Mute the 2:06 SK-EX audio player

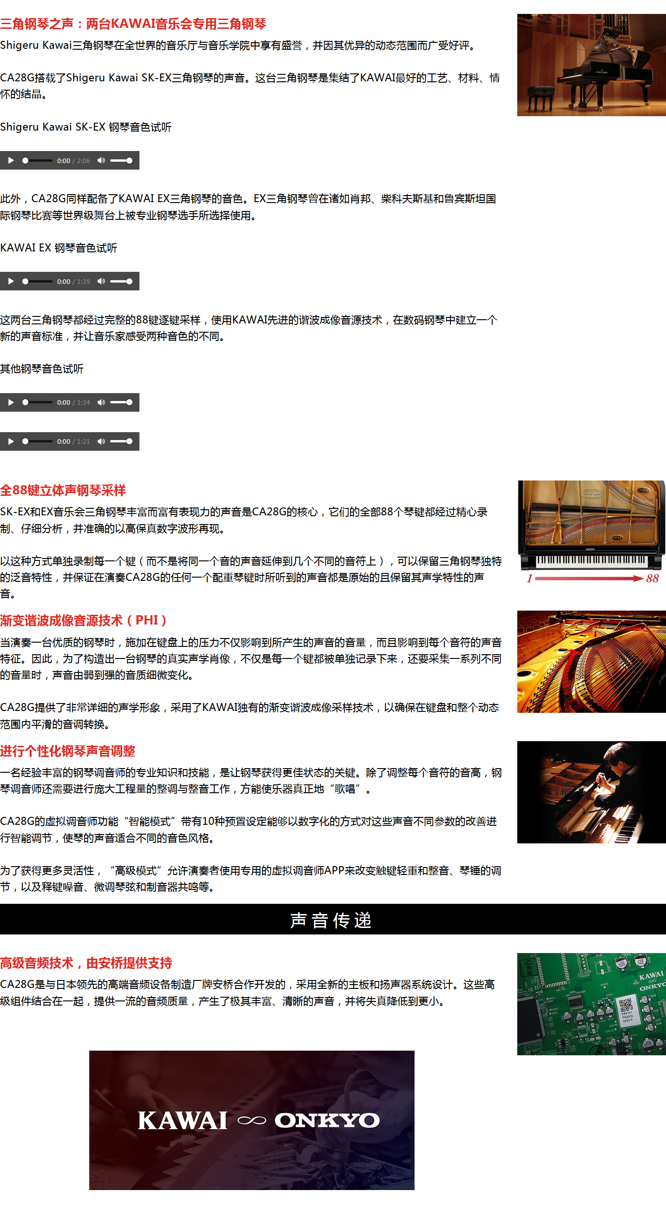coord(101,161)
